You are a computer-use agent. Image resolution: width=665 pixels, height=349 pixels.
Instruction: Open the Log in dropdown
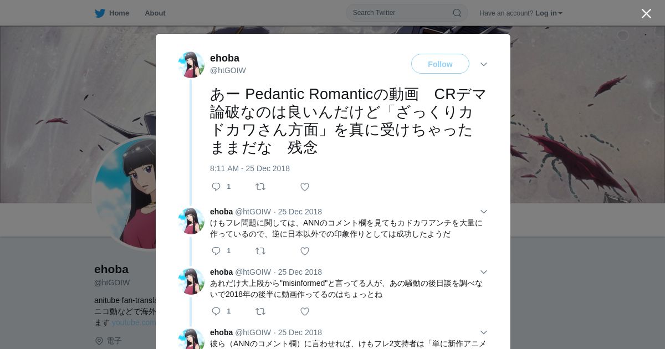coord(549,13)
